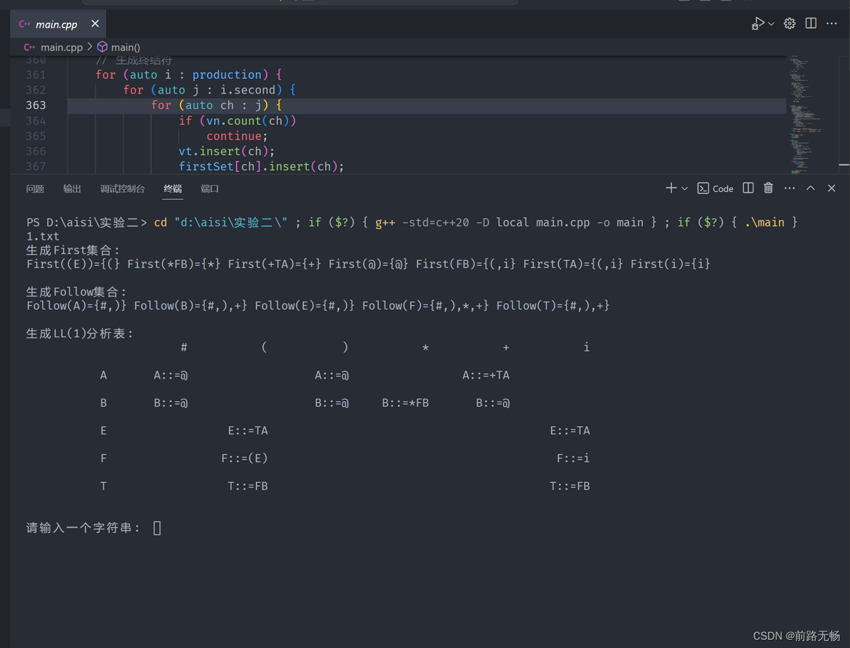Click 'vn.count(ch)' on line 364
Image resolution: width=850 pixels, height=648 pixels.
[248, 120]
